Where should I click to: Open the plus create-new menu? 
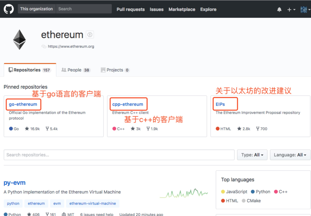click(x=291, y=9)
